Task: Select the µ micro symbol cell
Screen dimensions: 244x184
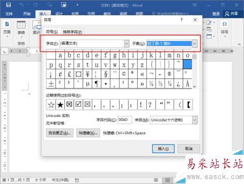Action: click(x=87, y=83)
